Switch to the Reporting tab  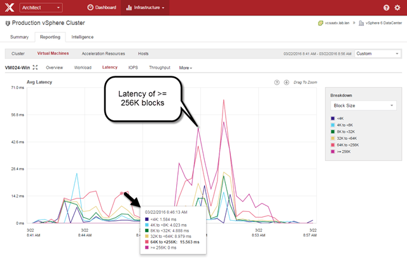(x=50, y=37)
